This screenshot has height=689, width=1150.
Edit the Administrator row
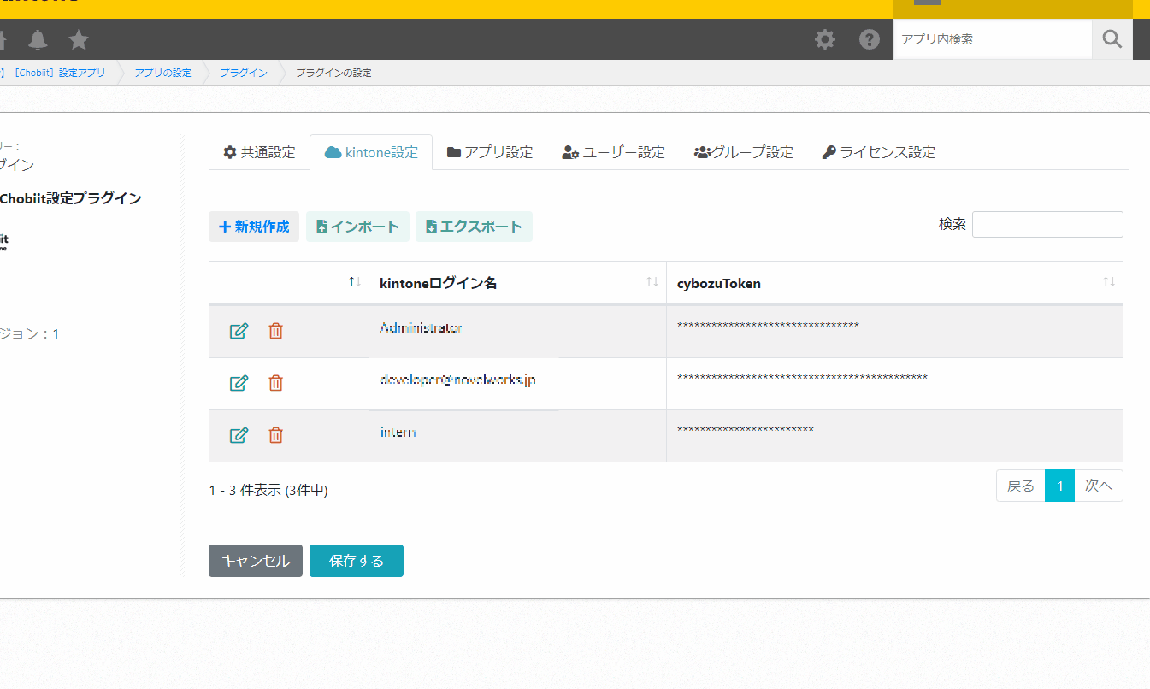[x=239, y=331]
